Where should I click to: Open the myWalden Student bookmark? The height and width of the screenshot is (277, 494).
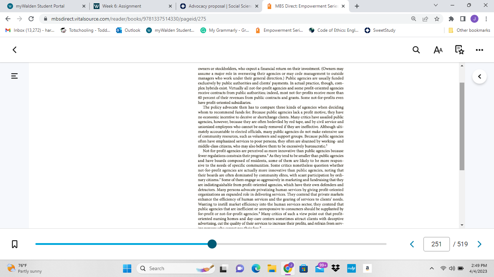coord(170,30)
